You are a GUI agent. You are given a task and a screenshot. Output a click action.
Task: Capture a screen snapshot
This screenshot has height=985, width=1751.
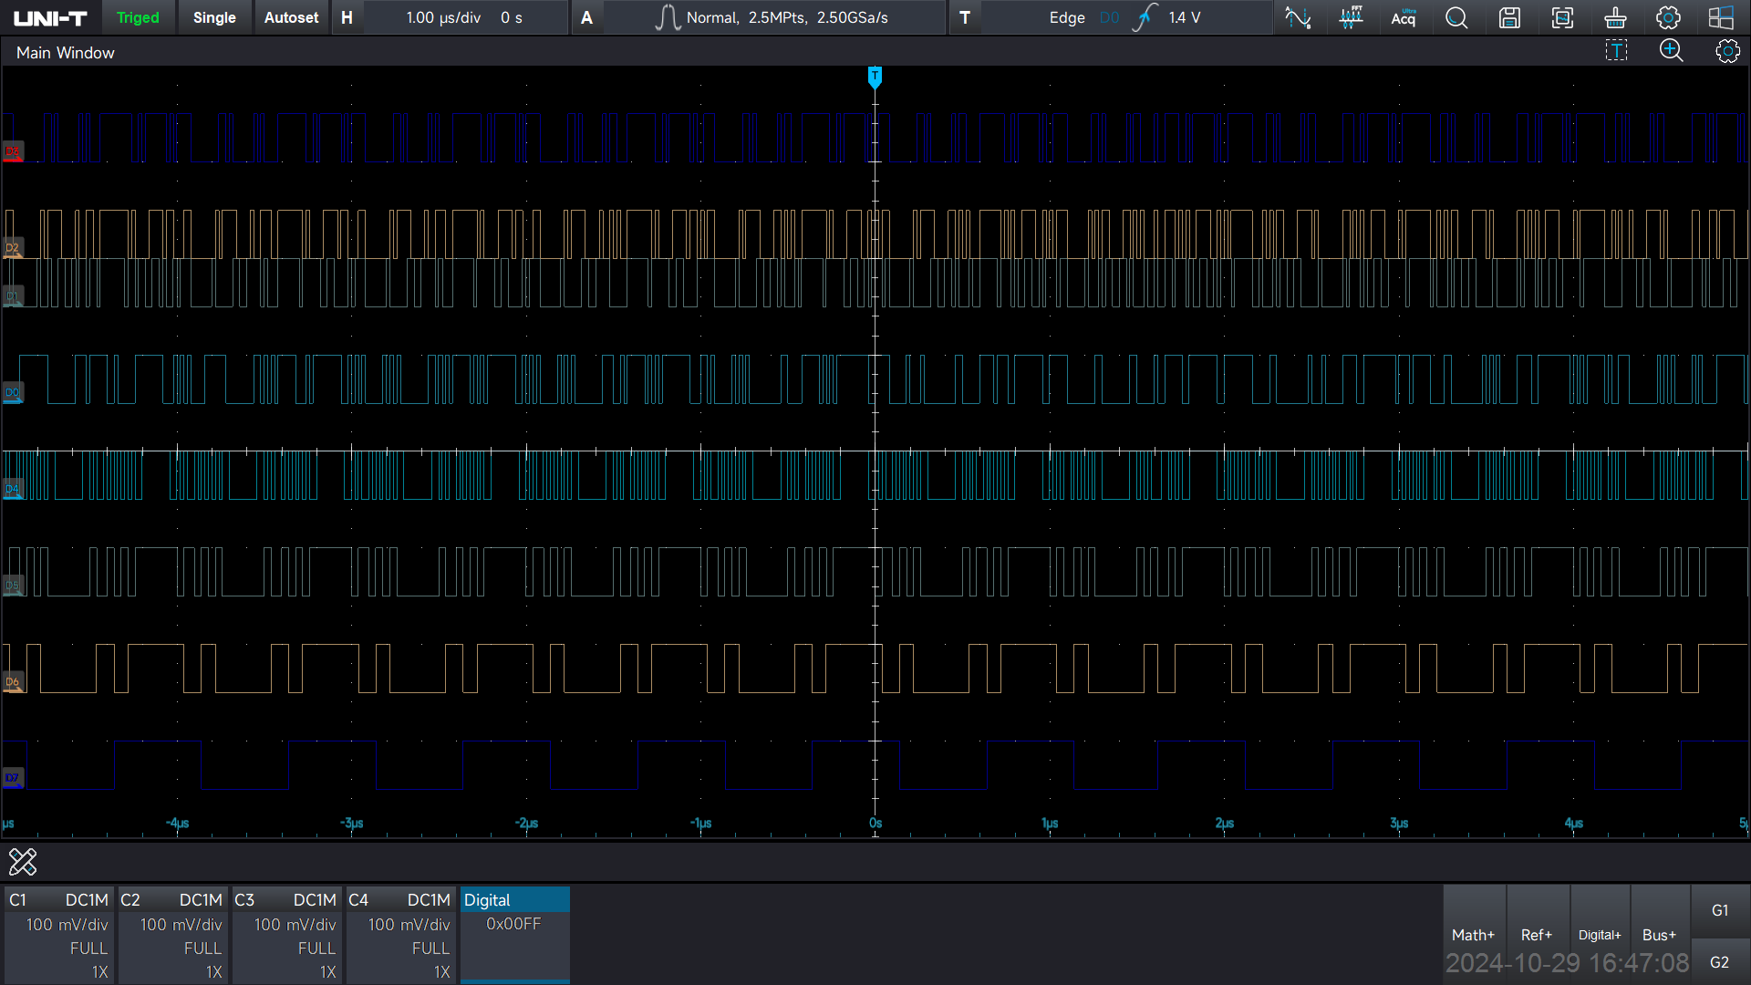pyautogui.click(x=1562, y=17)
